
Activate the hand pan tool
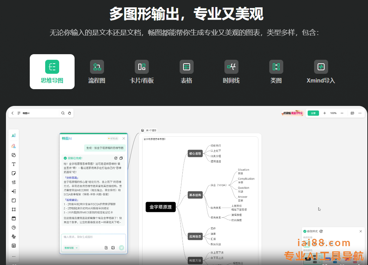pyautogui.click(x=69, y=113)
